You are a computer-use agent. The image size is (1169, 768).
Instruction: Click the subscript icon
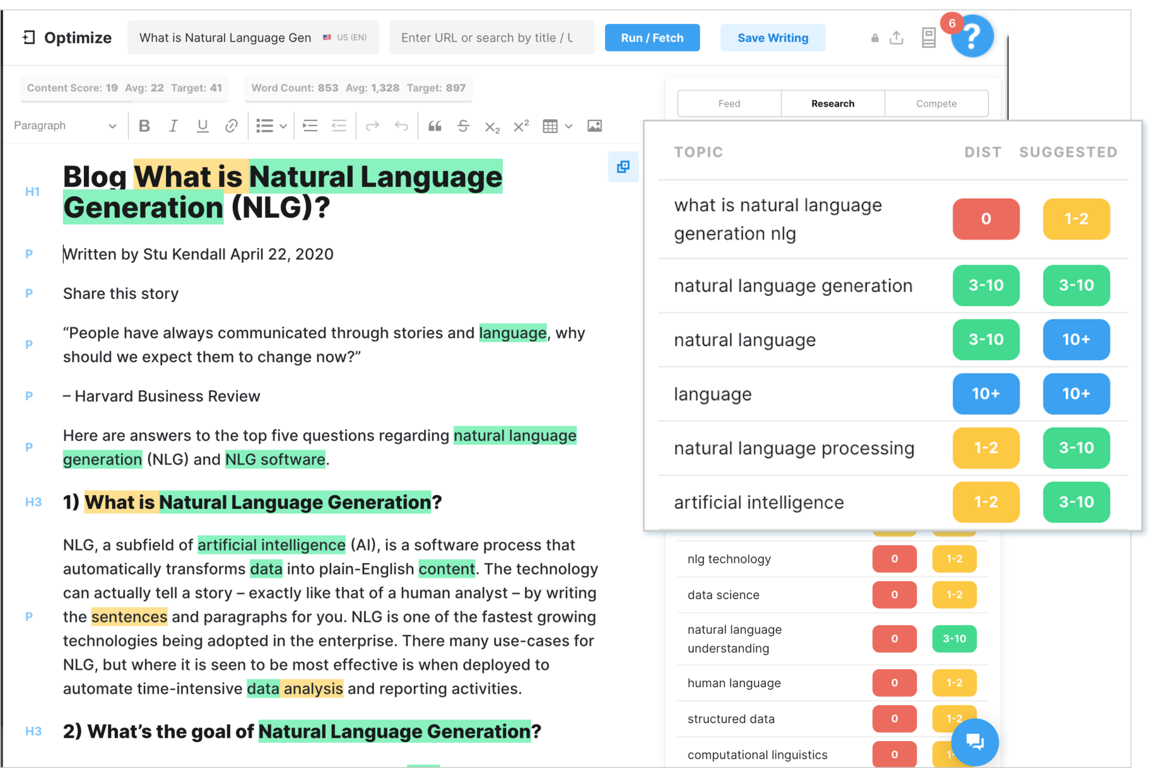point(492,127)
